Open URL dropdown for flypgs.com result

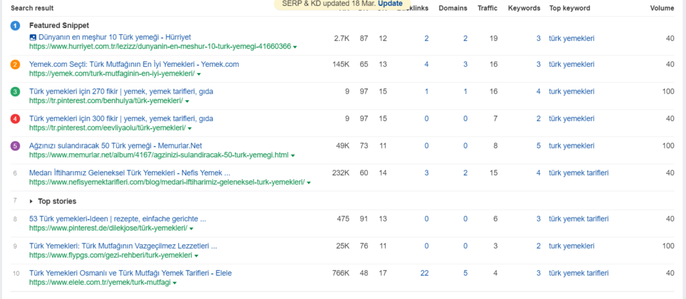click(x=196, y=256)
